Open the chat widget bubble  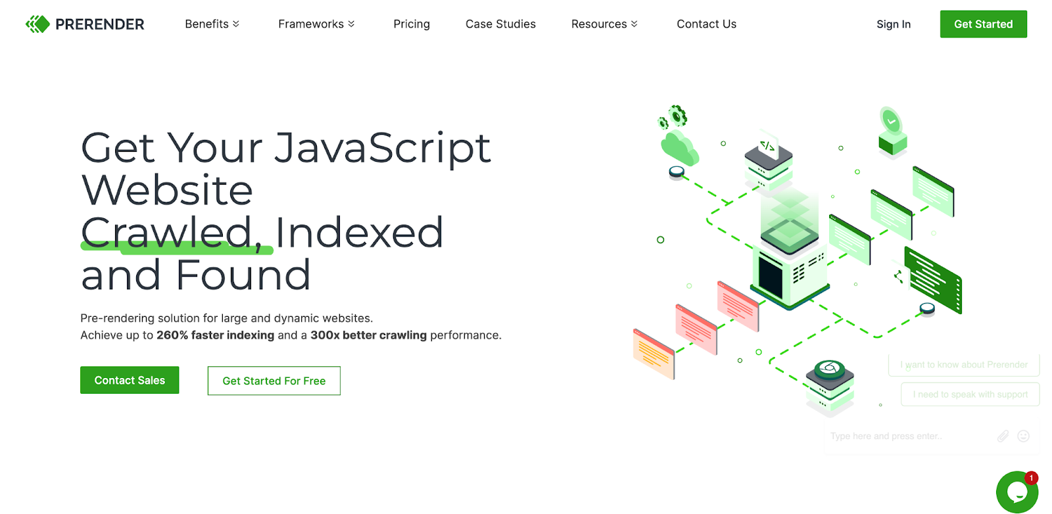(1016, 492)
